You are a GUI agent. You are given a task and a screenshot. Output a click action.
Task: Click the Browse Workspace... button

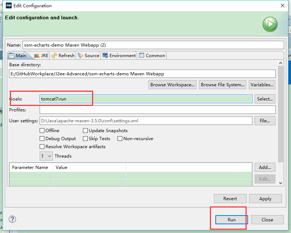pyautogui.click(x=172, y=85)
